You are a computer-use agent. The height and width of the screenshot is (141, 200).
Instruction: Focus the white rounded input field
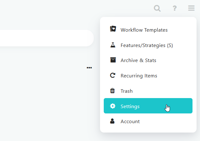point(47,38)
